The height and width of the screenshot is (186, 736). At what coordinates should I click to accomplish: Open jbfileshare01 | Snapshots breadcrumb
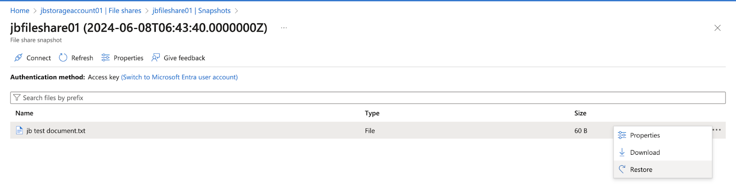[x=192, y=11]
